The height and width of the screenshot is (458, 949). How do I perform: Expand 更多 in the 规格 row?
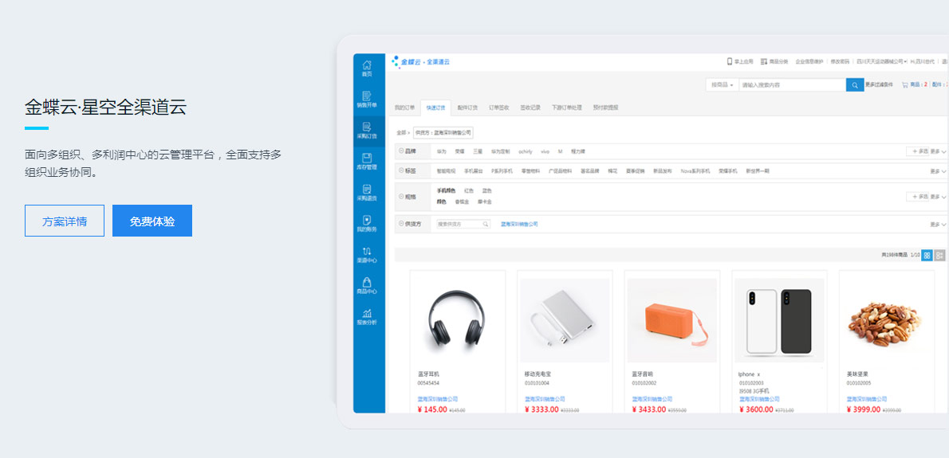[938, 197]
